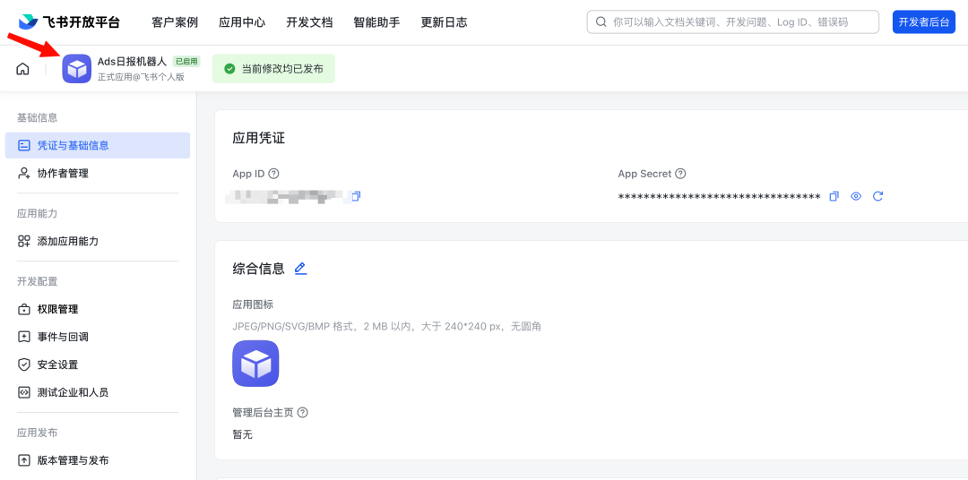Open 管理后台主页 help icon
The image size is (968, 480).
click(303, 412)
